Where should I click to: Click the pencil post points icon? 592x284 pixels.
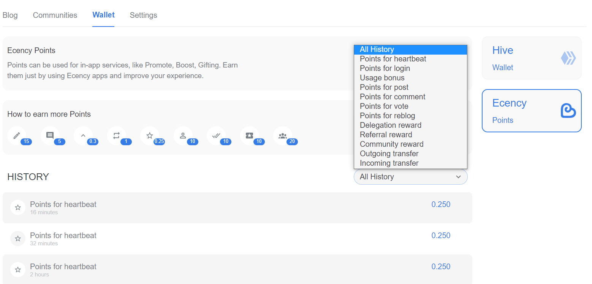[x=17, y=136]
